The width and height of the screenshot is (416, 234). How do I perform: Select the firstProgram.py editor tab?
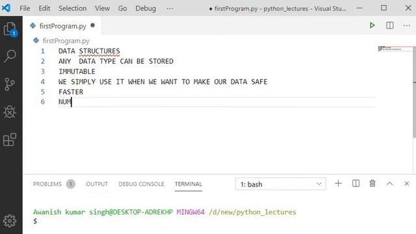[x=62, y=26]
